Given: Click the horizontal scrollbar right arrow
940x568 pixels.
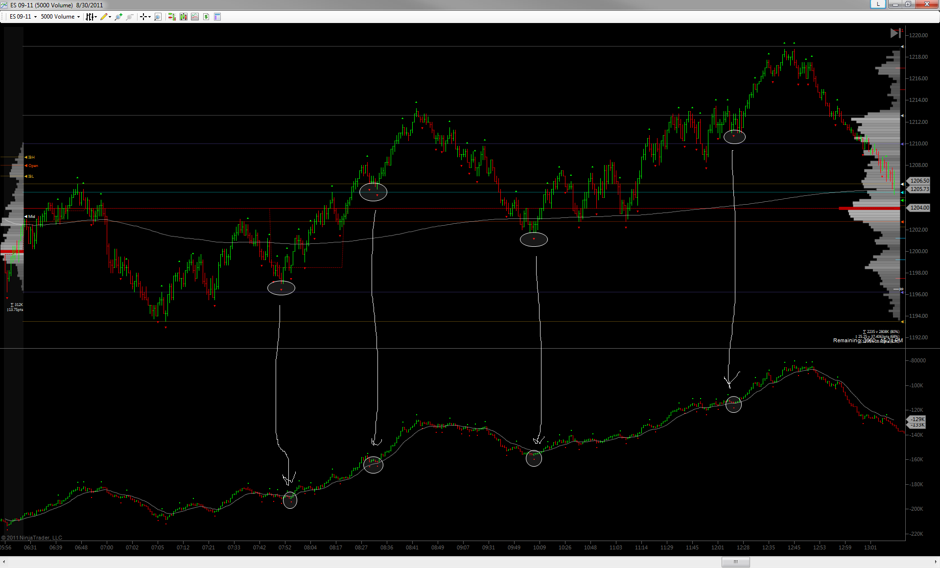Looking at the screenshot, I should point(936,562).
